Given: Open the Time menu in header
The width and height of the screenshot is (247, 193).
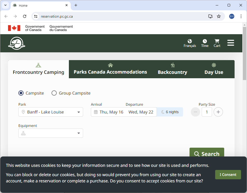Looking at the screenshot, I should [x=205, y=43].
